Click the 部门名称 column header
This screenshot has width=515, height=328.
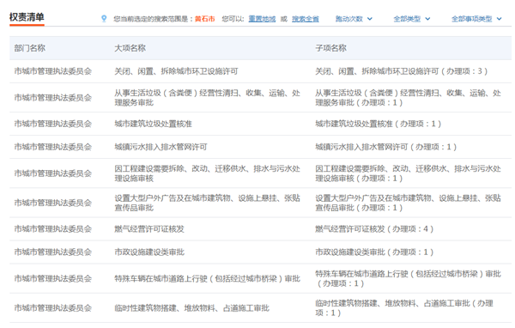click(30, 48)
